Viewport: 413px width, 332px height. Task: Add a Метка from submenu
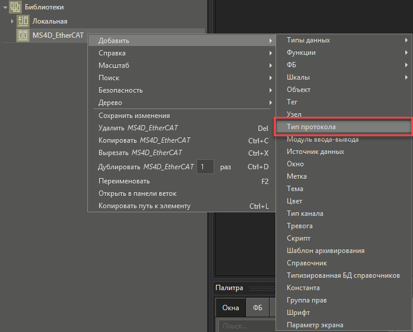[344, 176]
